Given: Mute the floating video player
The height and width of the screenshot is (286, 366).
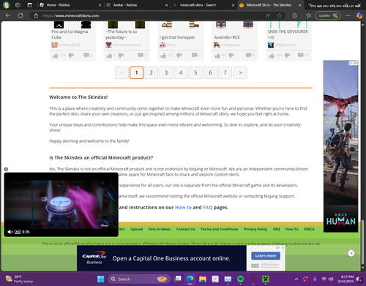Looking at the screenshot, I should tap(10, 232).
